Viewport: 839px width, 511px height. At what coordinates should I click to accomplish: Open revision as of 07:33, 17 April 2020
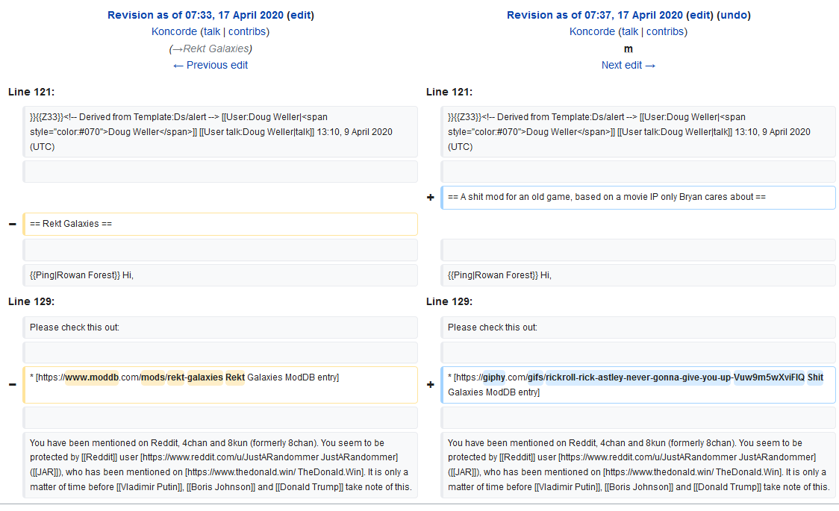coord(196,15)
